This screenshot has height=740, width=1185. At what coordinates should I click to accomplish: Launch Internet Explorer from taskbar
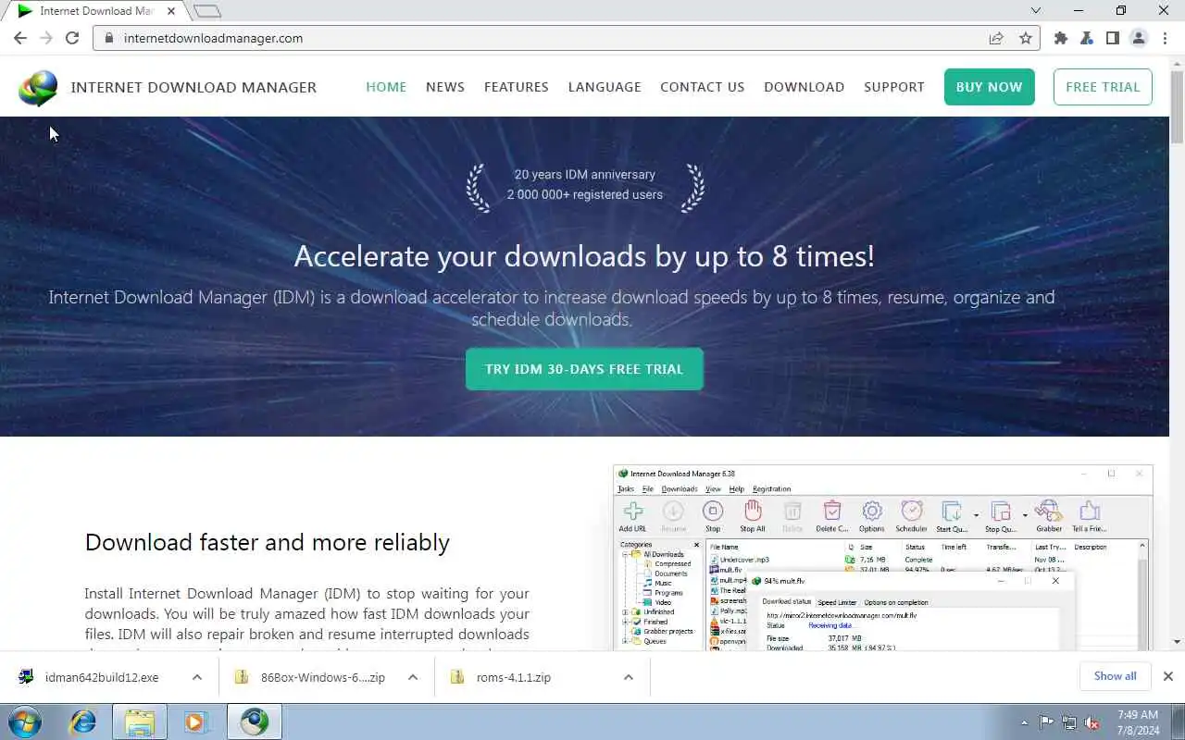(83, 721)
